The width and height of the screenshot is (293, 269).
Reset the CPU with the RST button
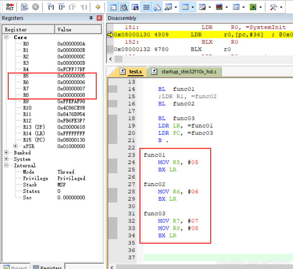pyautogui.click(x=10, y=7)
